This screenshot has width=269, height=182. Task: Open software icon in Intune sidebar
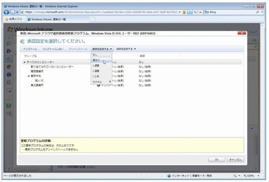[9, 82]
